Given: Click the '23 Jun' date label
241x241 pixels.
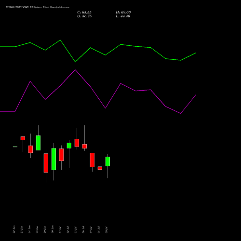Looking at the screenshot, I should point(22,229).
